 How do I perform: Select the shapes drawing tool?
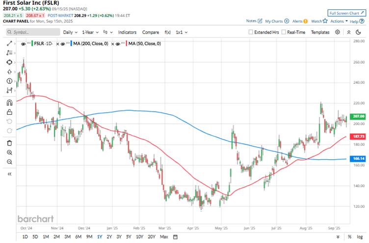coord(9,62)
